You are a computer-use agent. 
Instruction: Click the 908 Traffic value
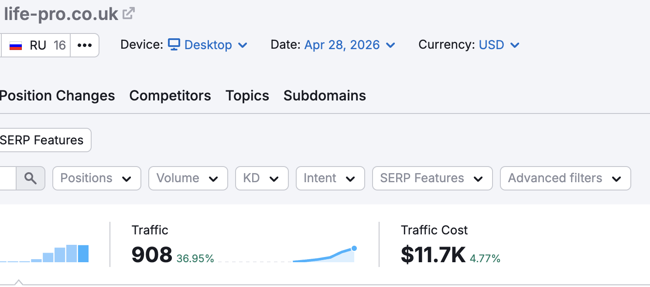coord(152,255)
